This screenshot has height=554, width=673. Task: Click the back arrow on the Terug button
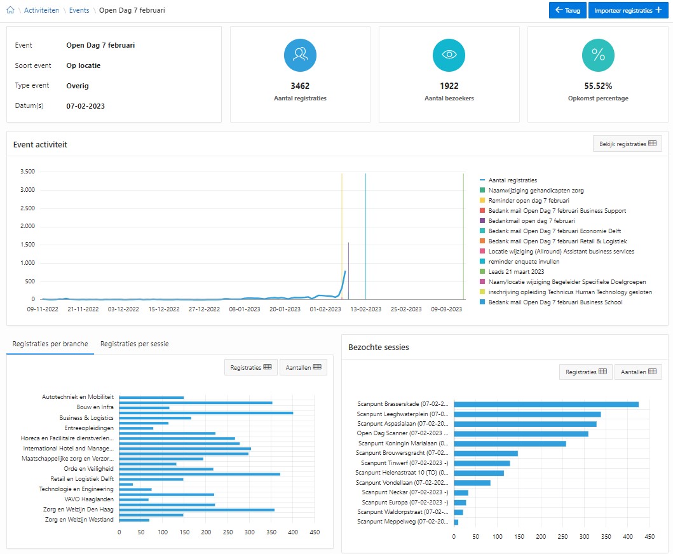559,10
